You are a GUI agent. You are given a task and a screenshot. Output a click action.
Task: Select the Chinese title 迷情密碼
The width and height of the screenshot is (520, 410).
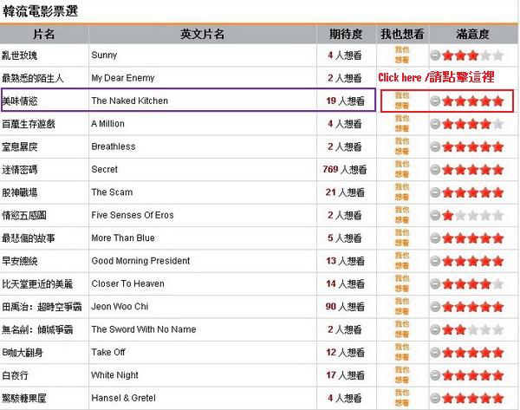(20, 170)
